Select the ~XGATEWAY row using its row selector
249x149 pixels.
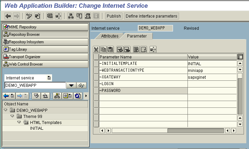pyautogui.click(x=96, y=77)
